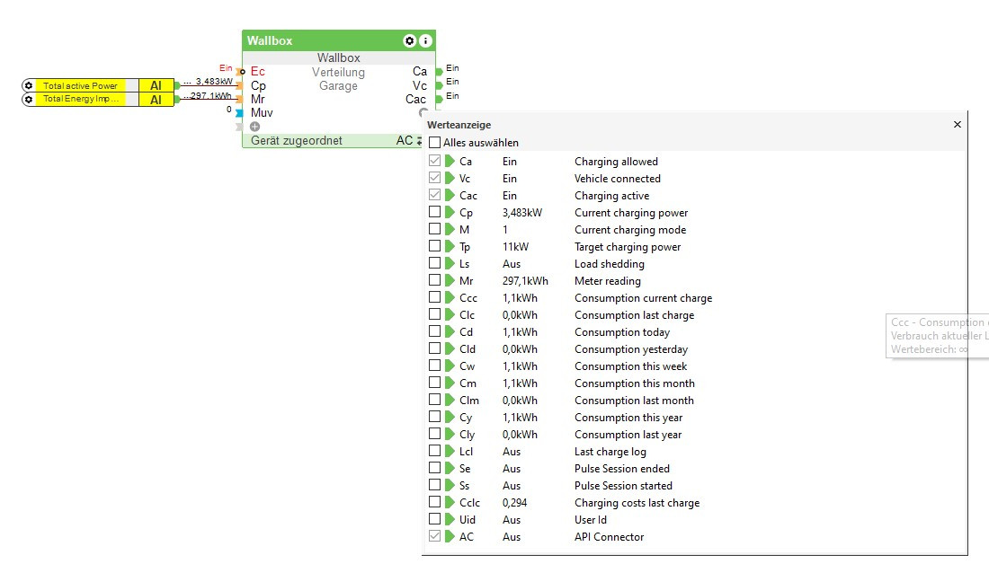Close the Werteanzeige panel

[x=957, y=124]
